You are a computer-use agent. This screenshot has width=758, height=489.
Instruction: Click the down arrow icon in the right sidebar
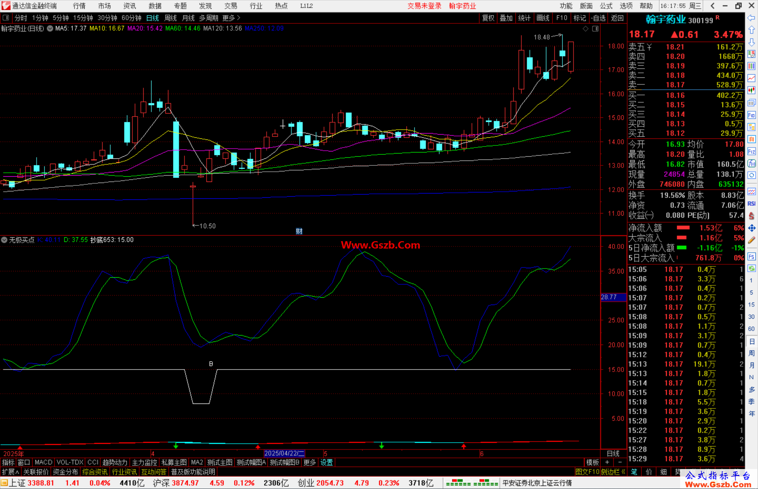tap(751, 42)
